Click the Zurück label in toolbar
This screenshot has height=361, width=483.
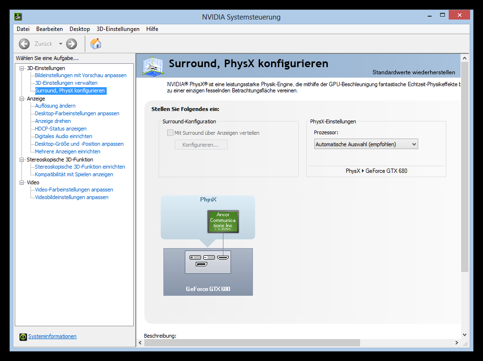(43, 44)
